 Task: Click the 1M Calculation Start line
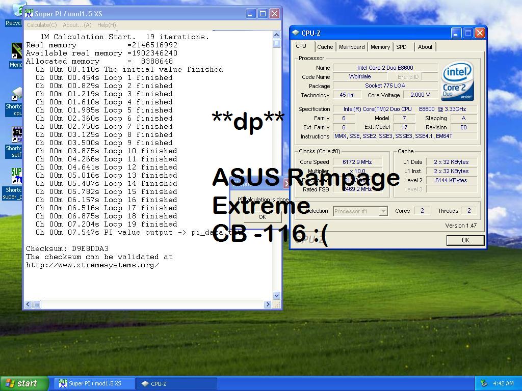[x=125, y=37]
